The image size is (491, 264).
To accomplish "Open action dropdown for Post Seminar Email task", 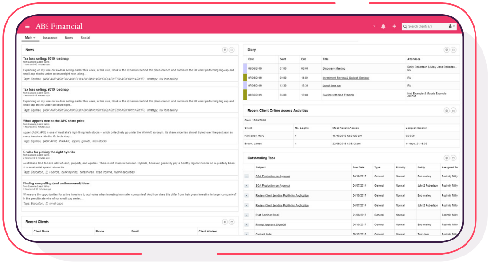I will pos(247,215).
